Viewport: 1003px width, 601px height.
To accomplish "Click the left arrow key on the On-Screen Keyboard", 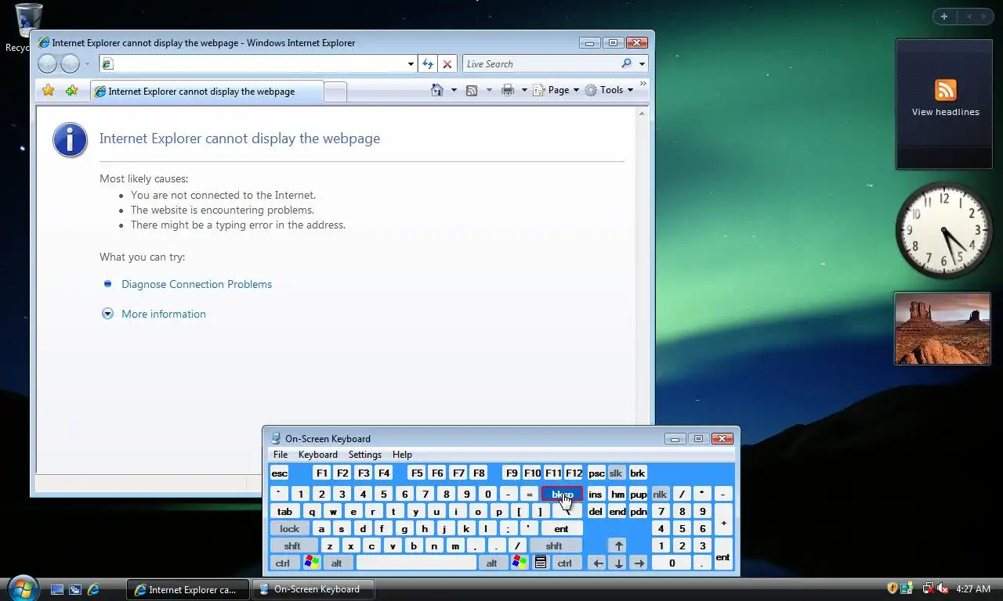I will pos(598,563).
